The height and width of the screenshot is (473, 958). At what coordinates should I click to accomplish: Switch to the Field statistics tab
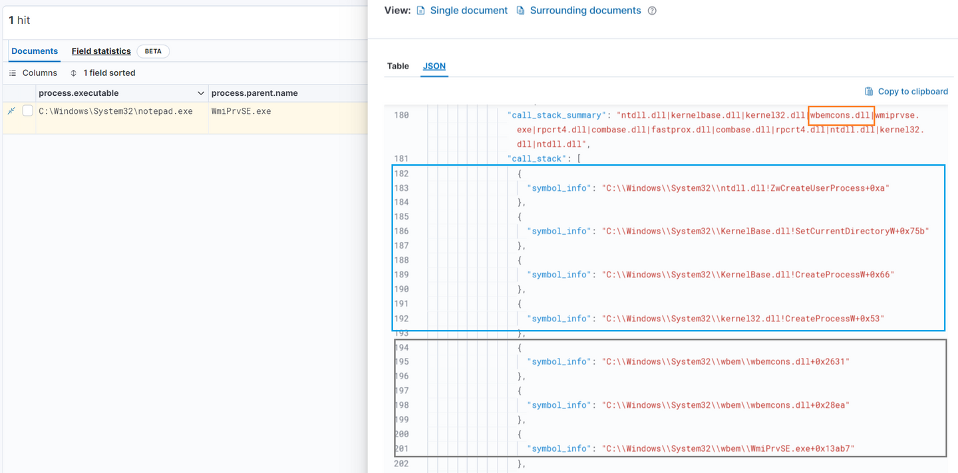[101, 51]
